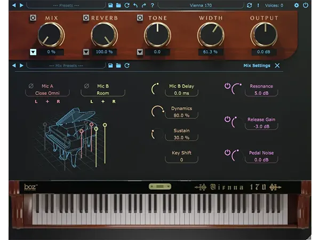This screenshot has height=240, width=320.
Task: Close the Mix Settings panel
Action: [x=277, y=66]
